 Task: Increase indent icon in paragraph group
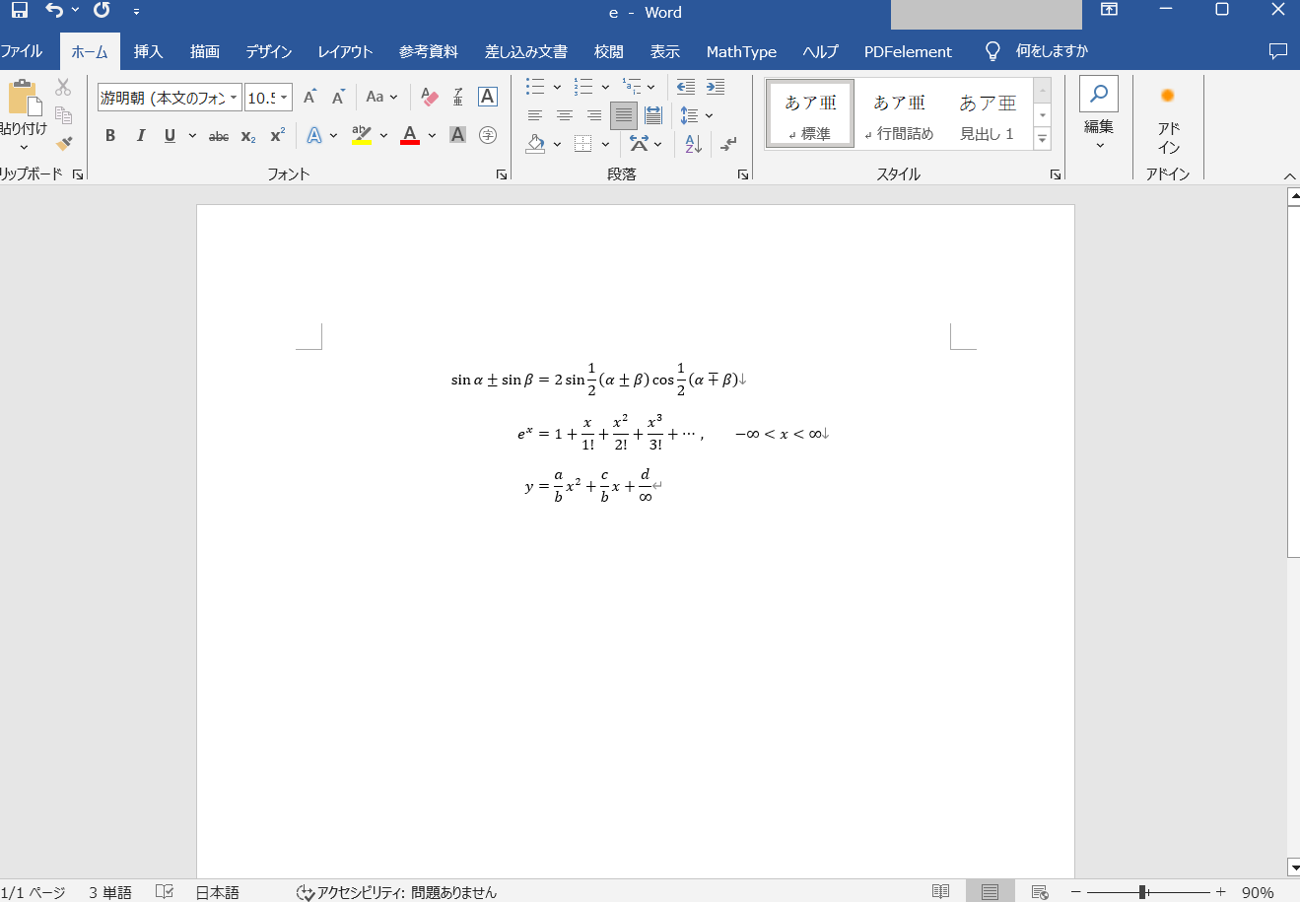tap(716, 87)
